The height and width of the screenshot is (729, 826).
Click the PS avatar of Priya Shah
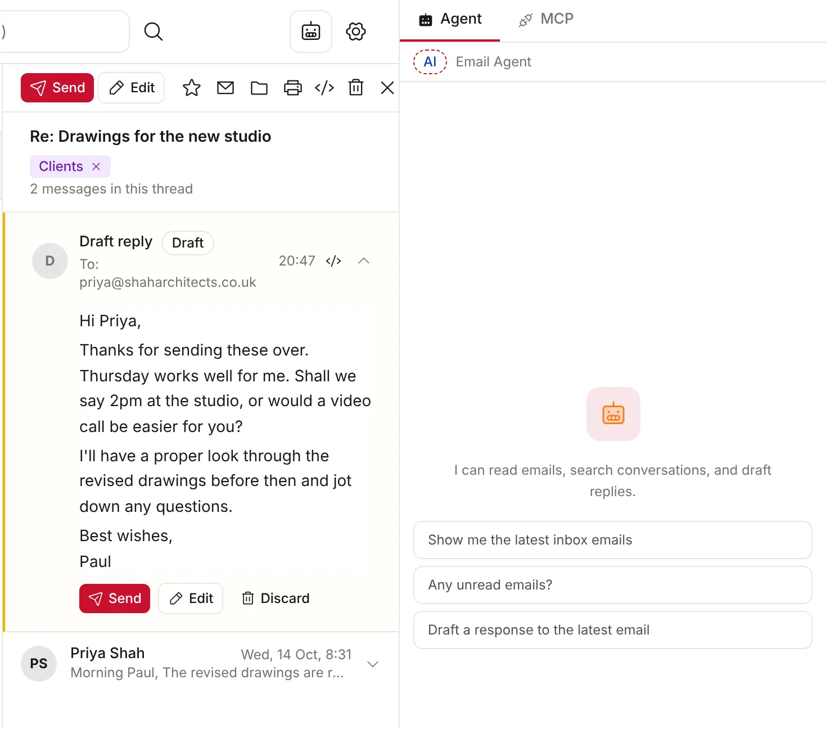pos(39,664)
